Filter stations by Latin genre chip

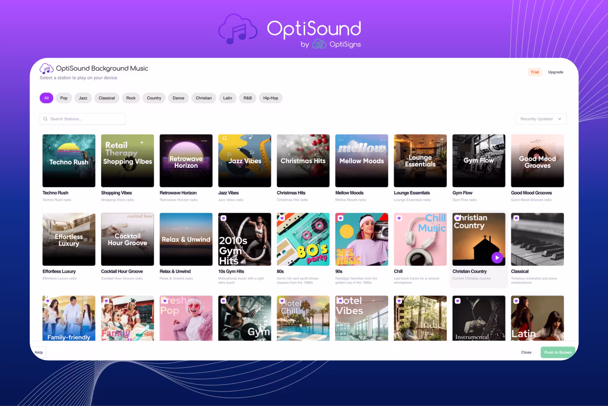228,98
